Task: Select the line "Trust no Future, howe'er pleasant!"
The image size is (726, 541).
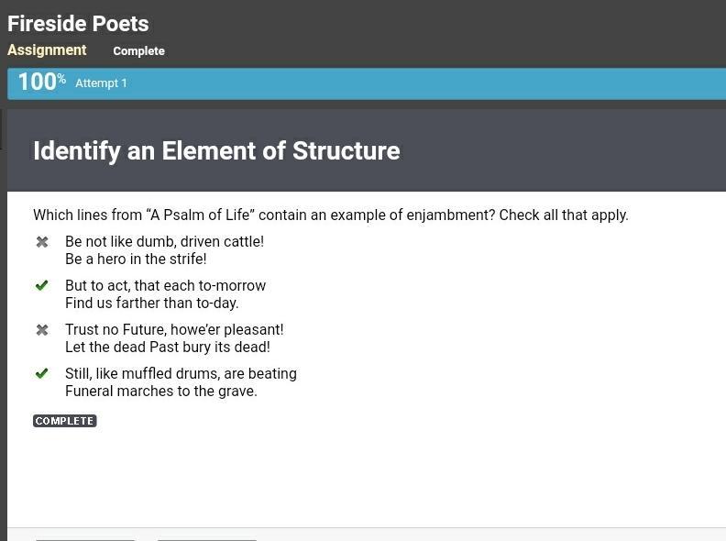Action: [x=174, y=329]
